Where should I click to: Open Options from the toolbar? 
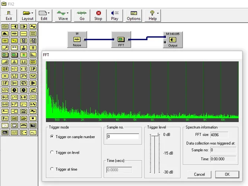(x=133, y=15)
